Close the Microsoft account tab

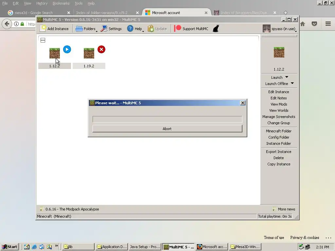[206, 13]
